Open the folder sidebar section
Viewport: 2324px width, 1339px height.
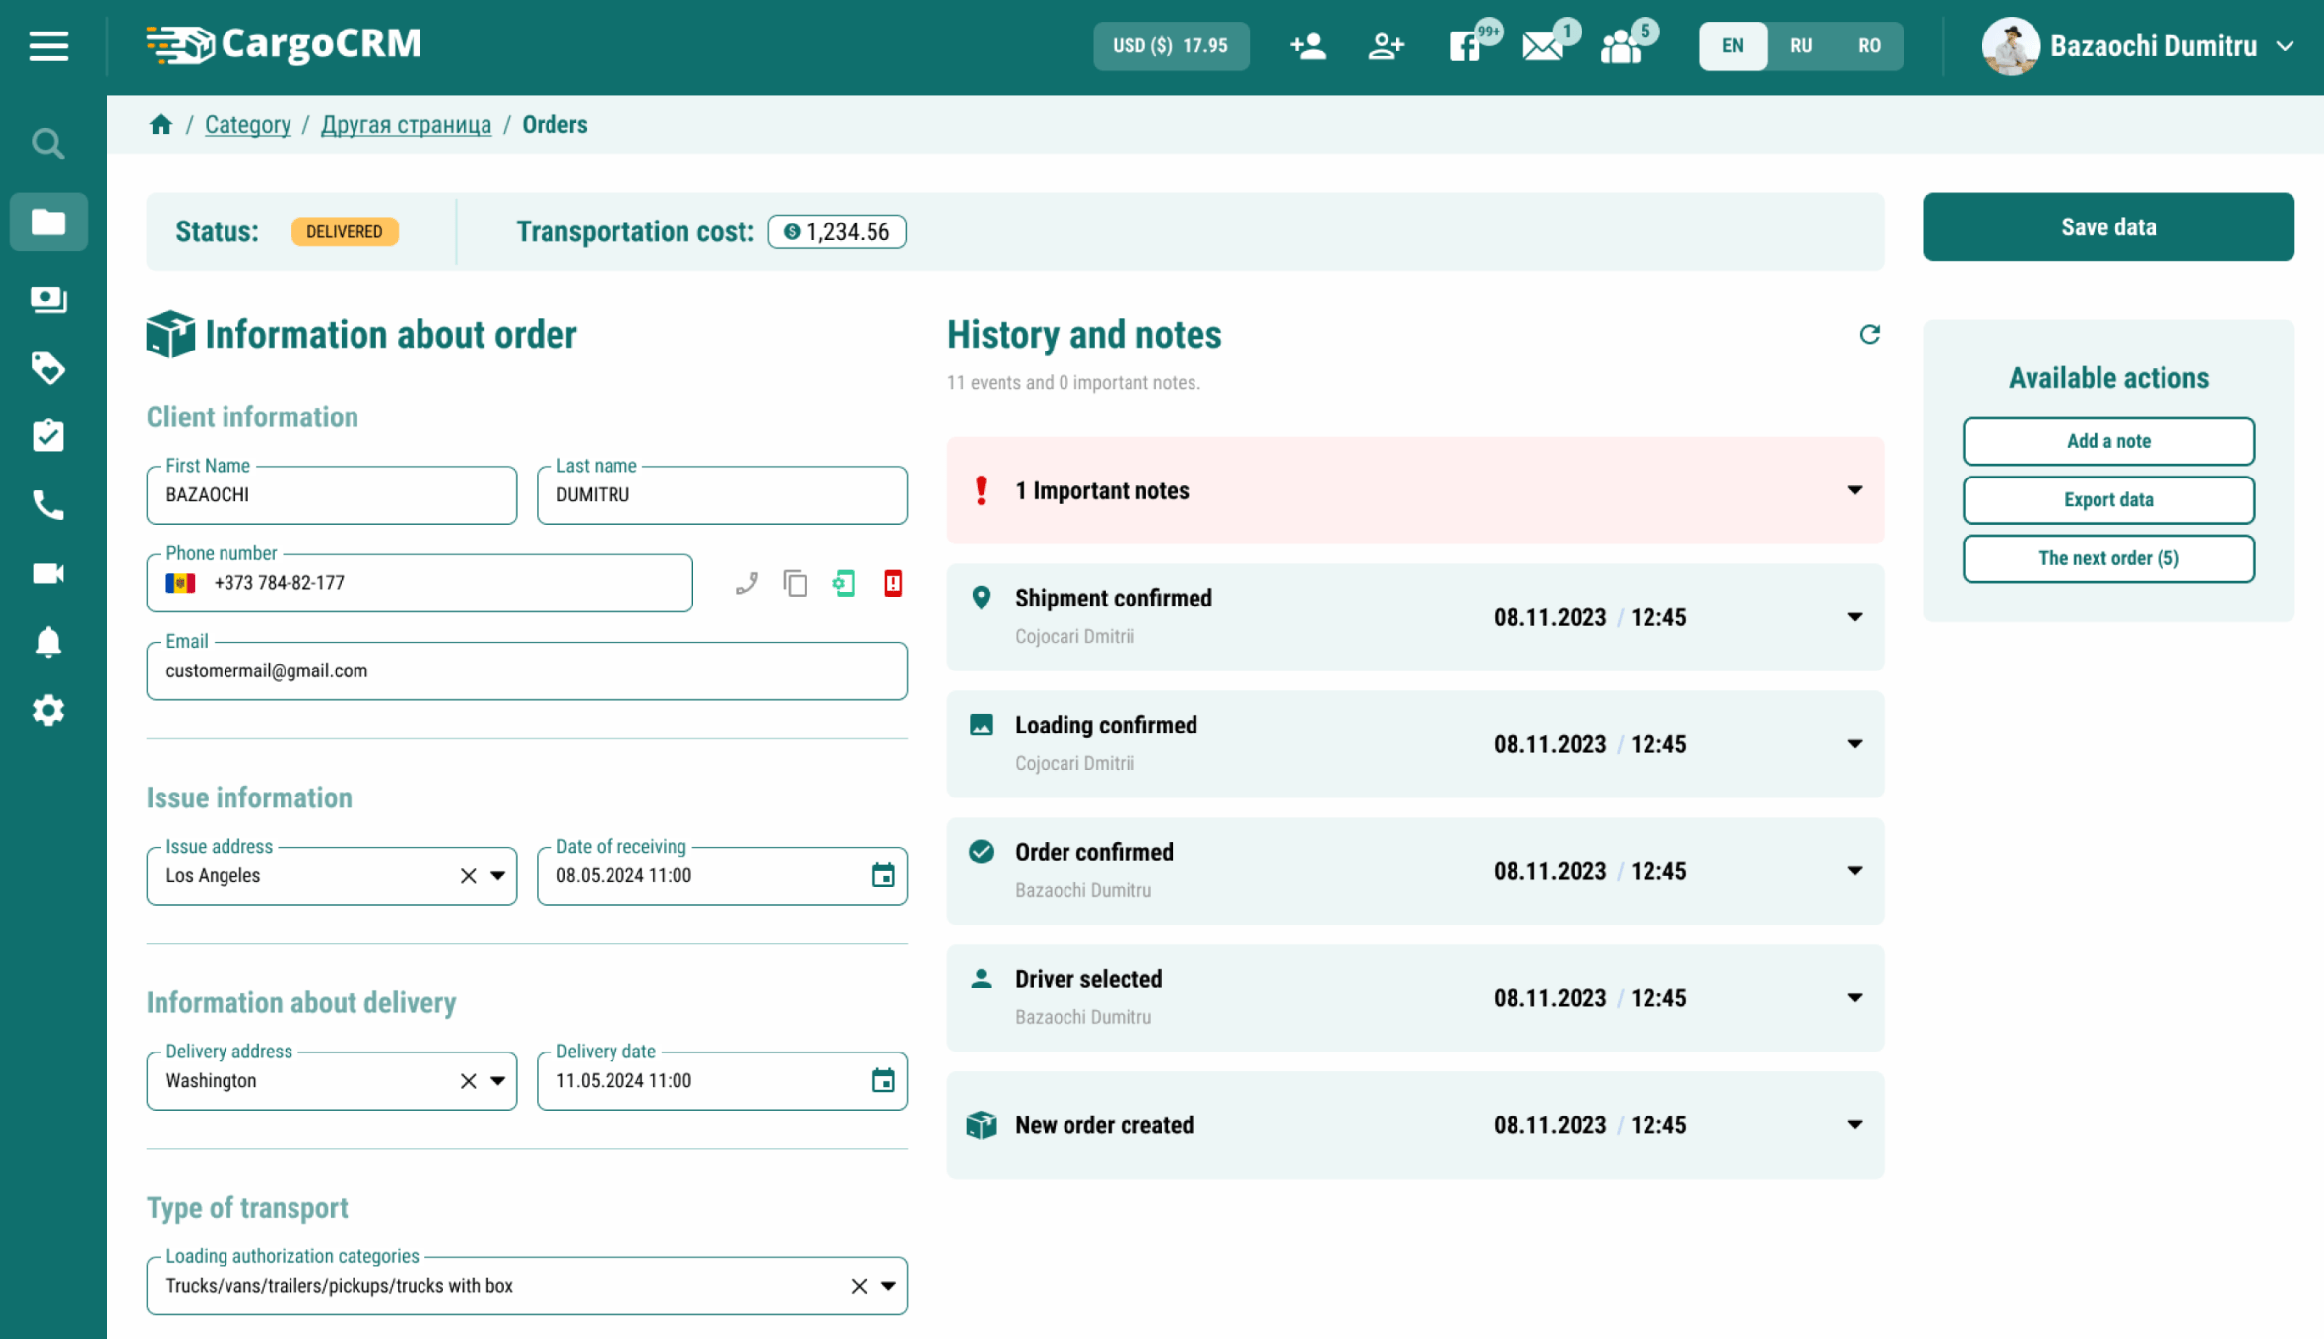(x=48, y=222)
